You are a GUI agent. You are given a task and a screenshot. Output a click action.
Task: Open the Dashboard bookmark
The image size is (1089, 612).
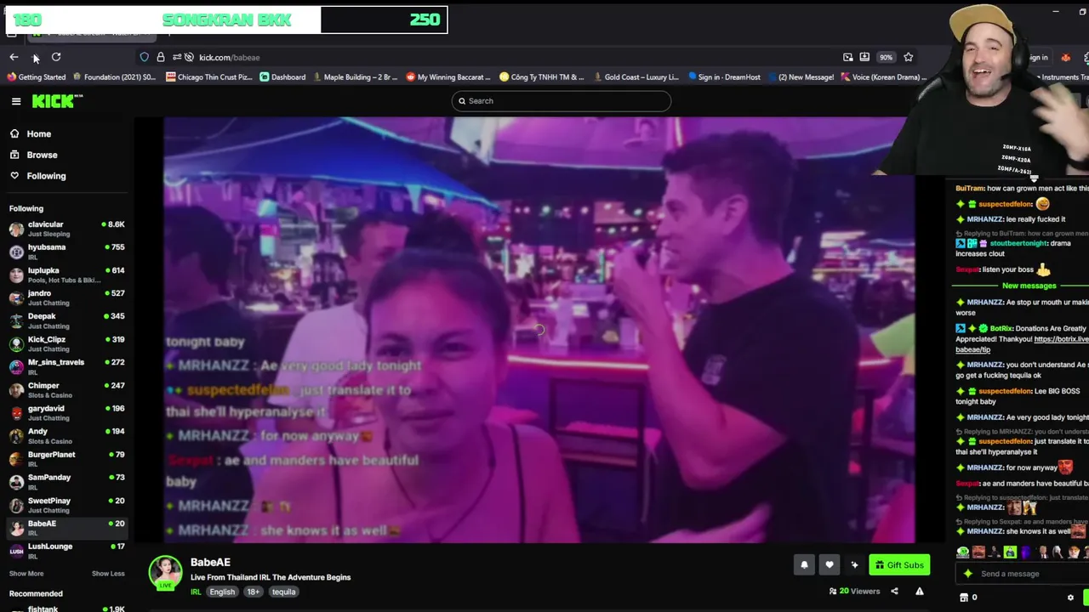pos(282,77)
